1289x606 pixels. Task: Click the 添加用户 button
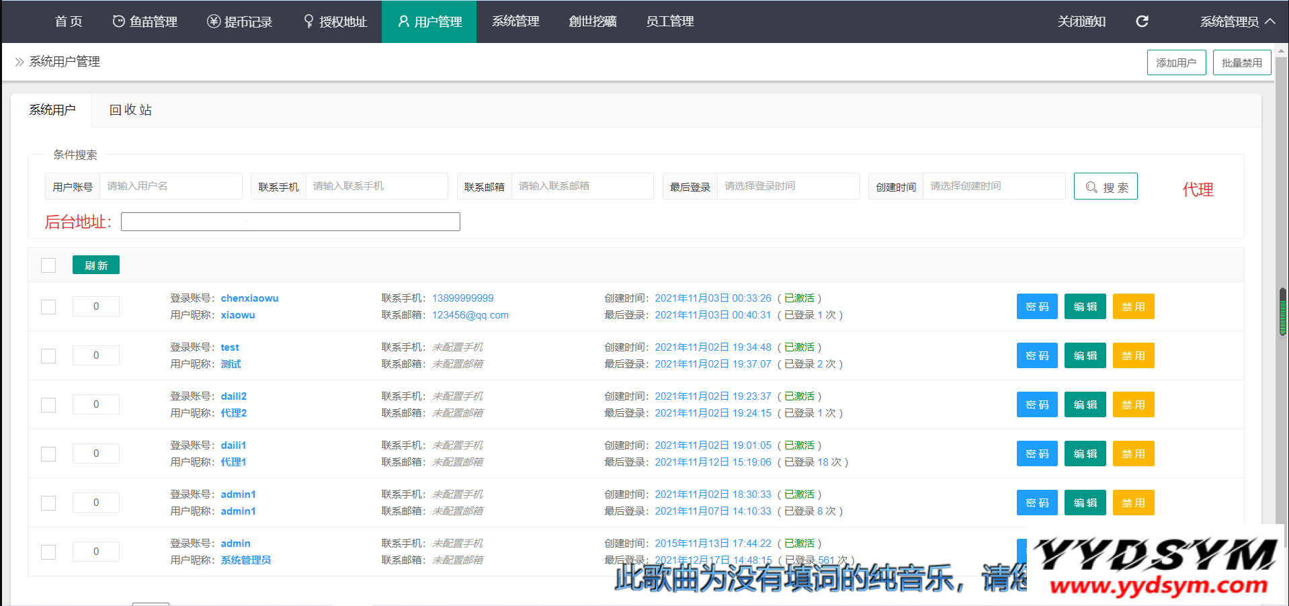pyautogui.click(x=1176, y=62)
